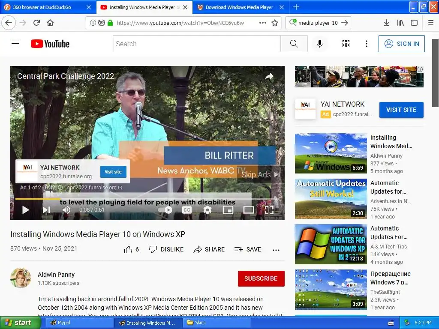Open YouTube guide hamburger menu
This screenshot has width=439, height=329.
coord(15,44)
